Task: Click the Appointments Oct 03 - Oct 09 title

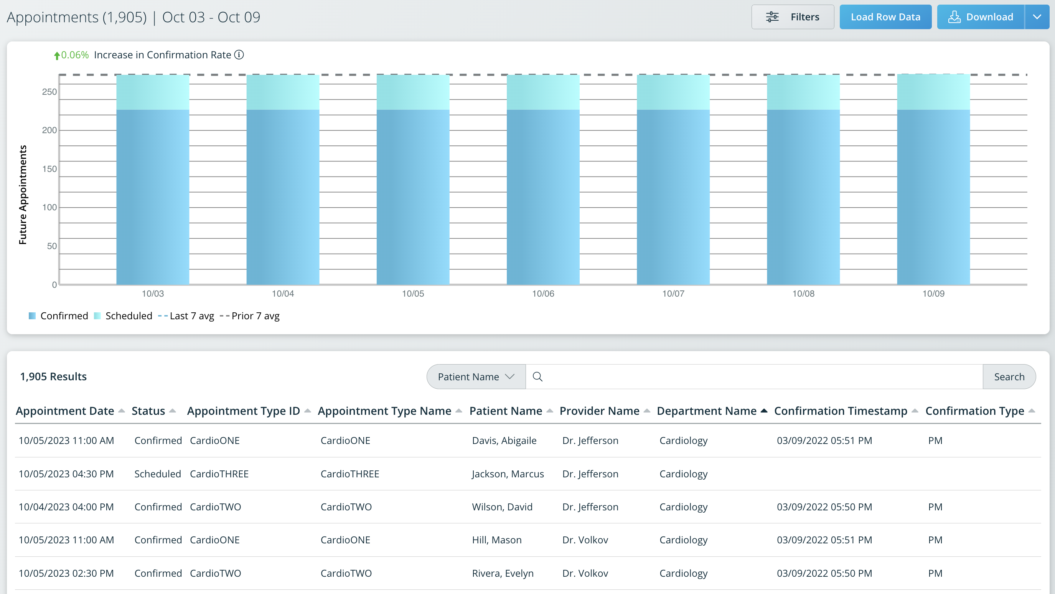Action: point(134,17)
